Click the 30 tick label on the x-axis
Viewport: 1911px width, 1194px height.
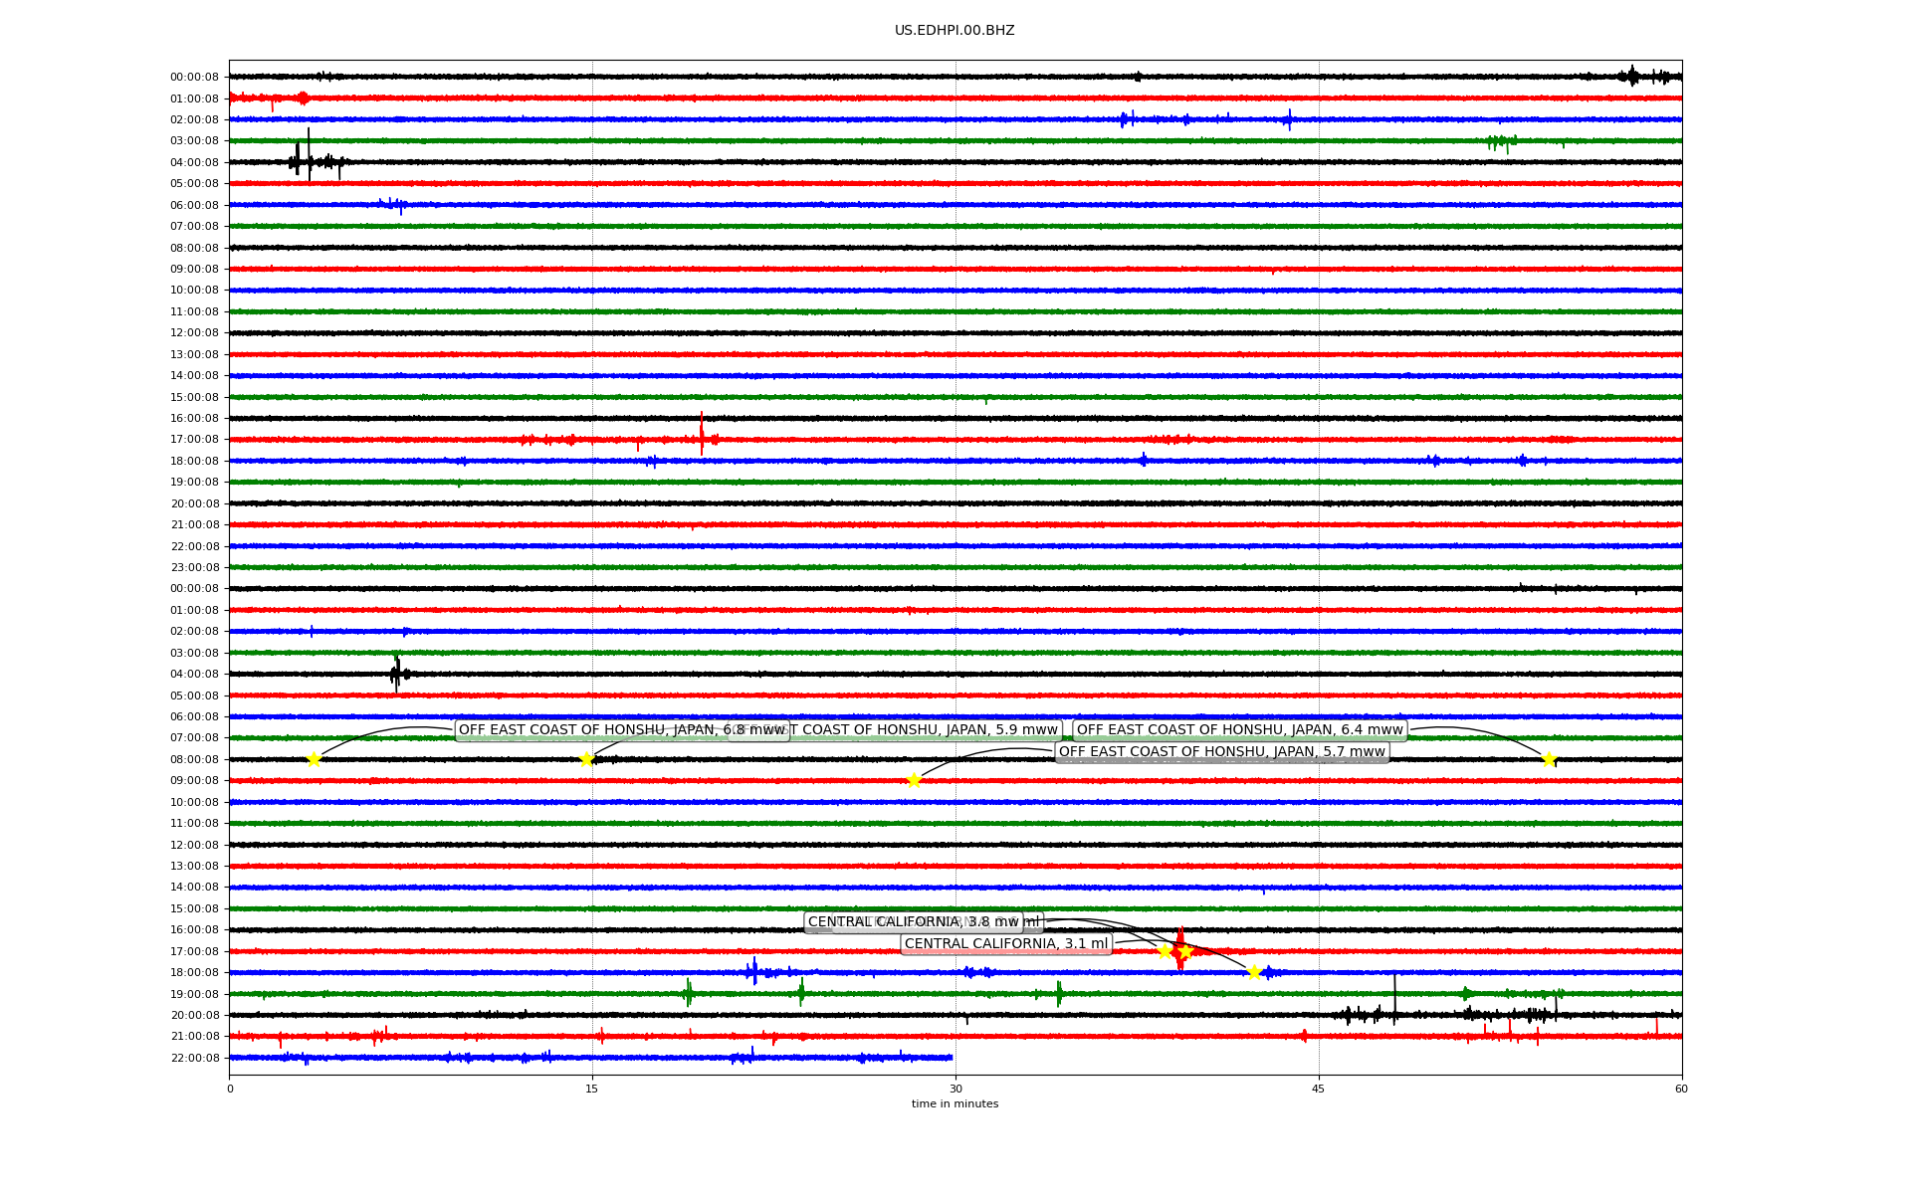pos(955,1089)
